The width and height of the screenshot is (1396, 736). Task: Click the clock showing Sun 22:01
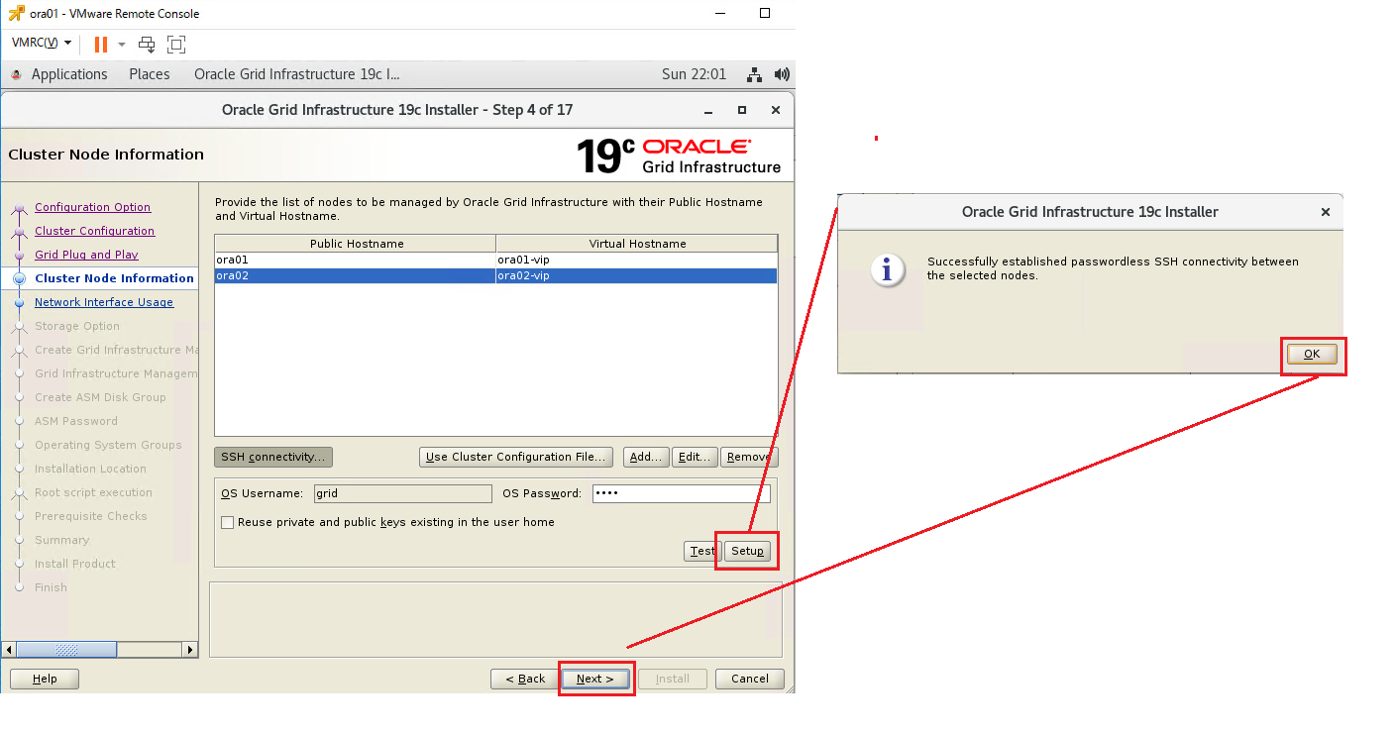click(x=694, y=74)
